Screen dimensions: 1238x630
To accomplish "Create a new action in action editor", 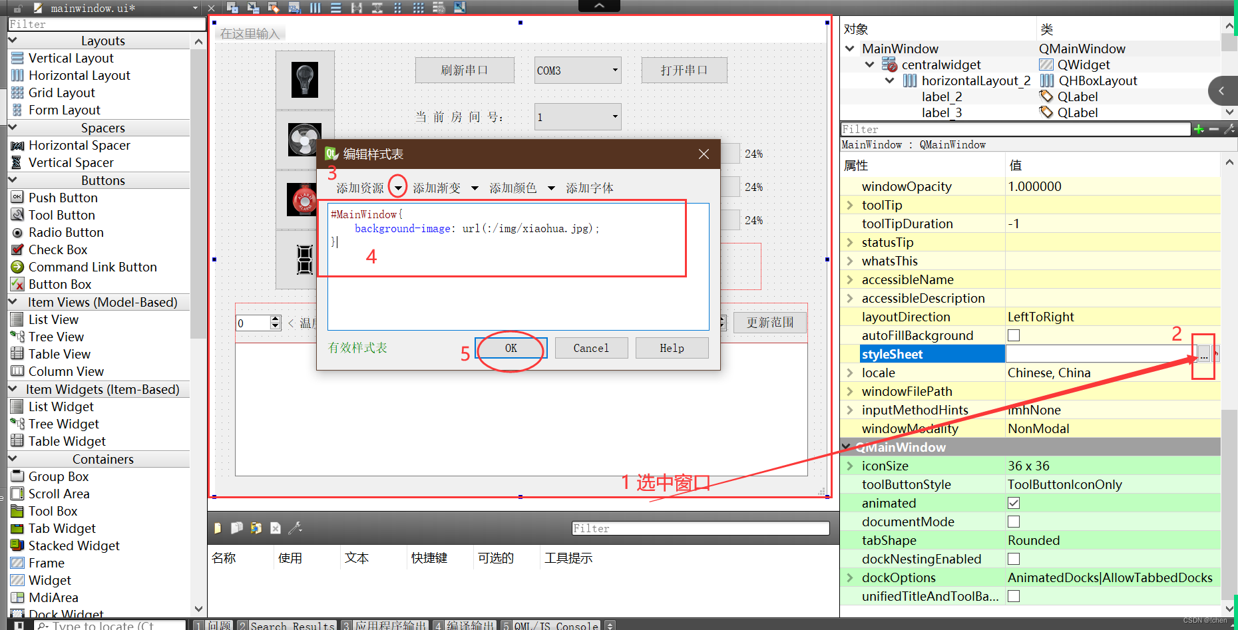I will (218, 528).
